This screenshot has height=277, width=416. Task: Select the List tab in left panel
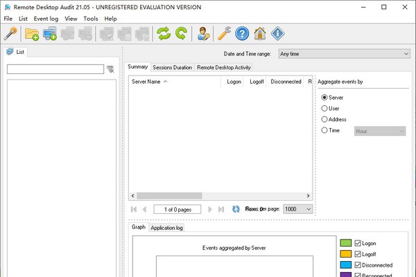[15, 52]
